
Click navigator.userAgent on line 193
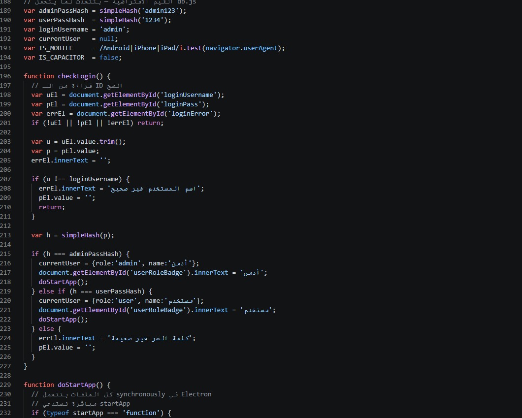241,48
